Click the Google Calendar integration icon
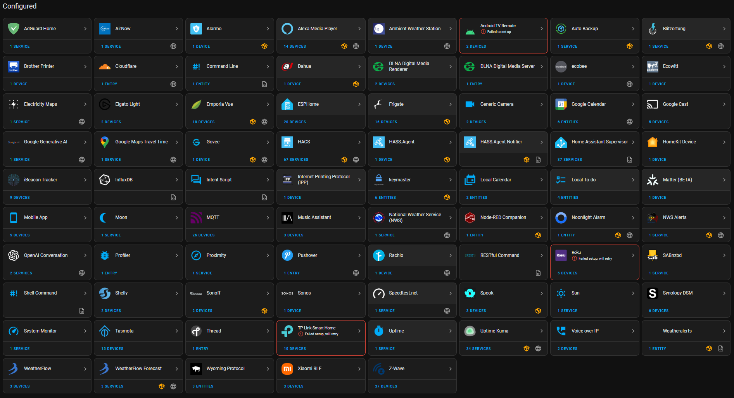 pyautogui.click(x=561, y=104)
